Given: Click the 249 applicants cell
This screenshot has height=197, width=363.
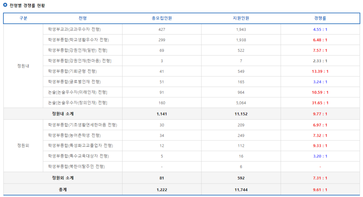Looking at the screenshot, I should point(241,135).
